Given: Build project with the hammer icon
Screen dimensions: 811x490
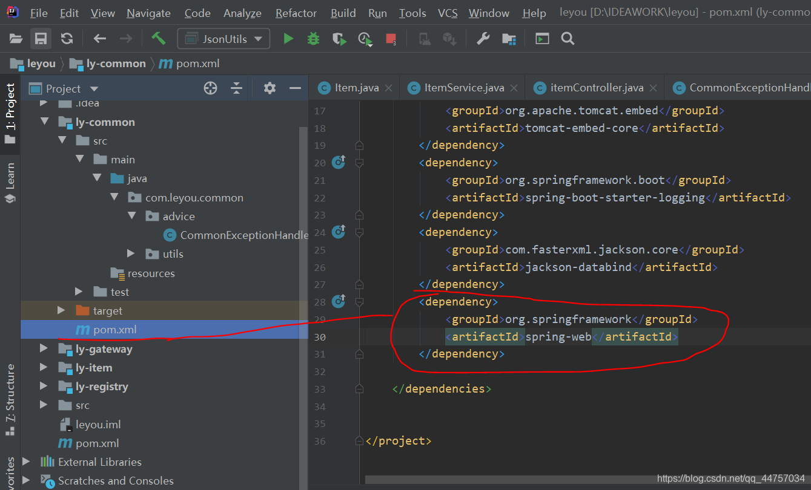Looking at the screenshot, I should coord(158,39).
